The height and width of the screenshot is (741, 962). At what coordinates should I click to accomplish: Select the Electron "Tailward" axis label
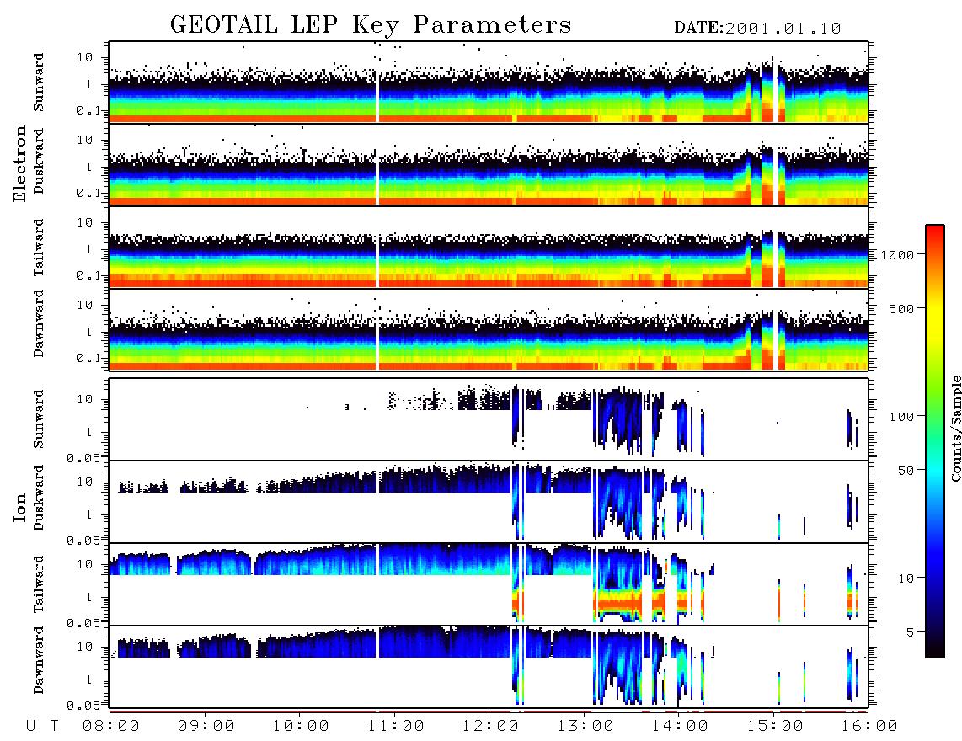39,248
